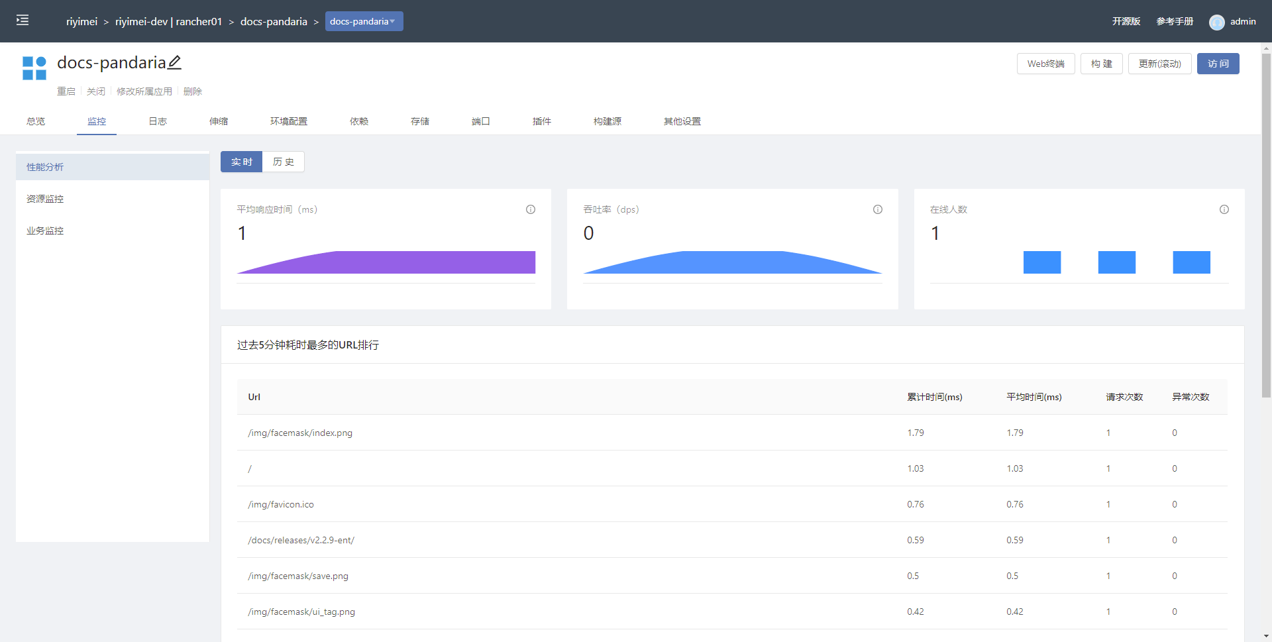Viewport: 1272px width, 642px height.
Task: Select 业务监控 in the side menu
Action: click(x=113, y=231)
